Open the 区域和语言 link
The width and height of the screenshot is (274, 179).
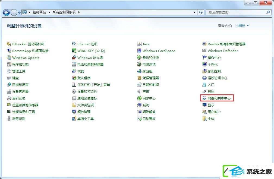[20, 85]
